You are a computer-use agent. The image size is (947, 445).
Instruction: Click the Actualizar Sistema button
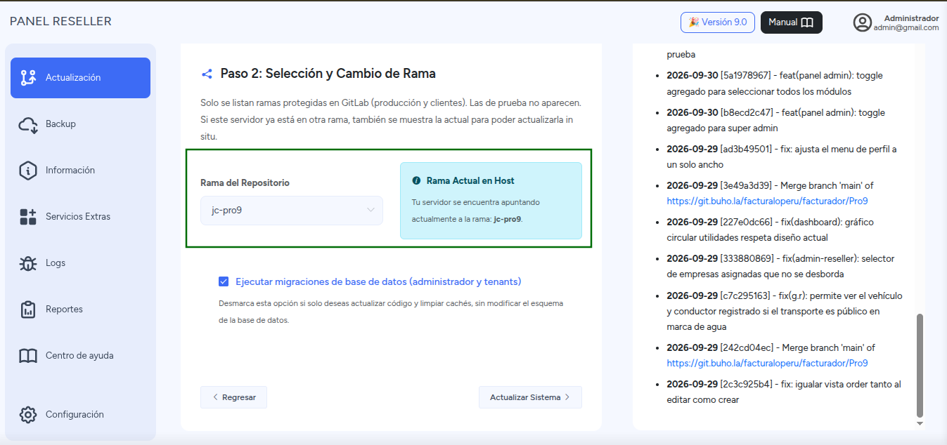point(530,397)
